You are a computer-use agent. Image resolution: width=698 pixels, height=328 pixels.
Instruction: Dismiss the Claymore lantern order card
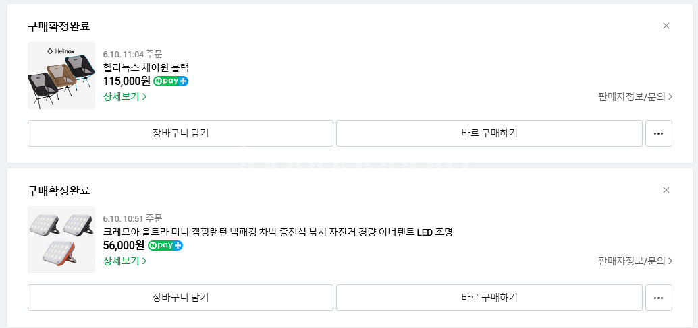coord(666,190)
